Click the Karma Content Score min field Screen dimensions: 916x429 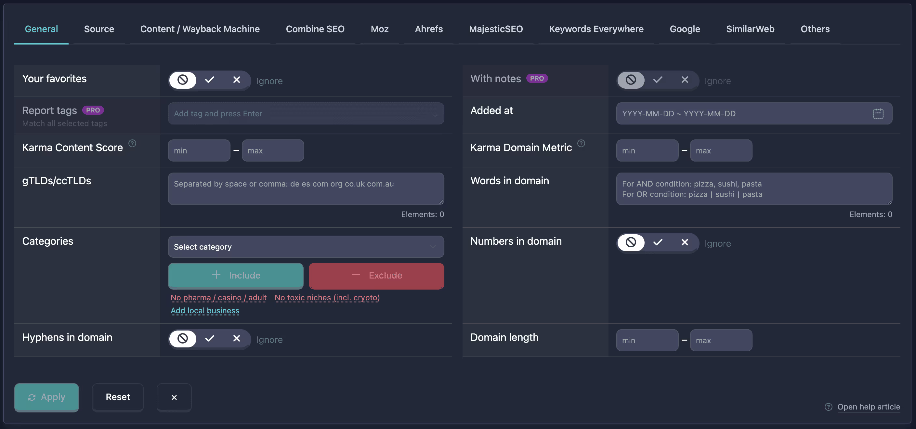199,150
